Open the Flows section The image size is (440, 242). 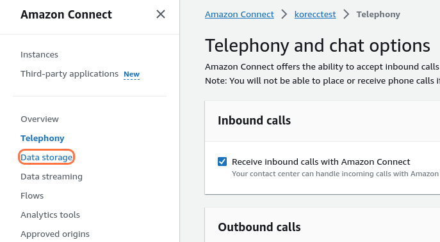[x=32, y=195]
